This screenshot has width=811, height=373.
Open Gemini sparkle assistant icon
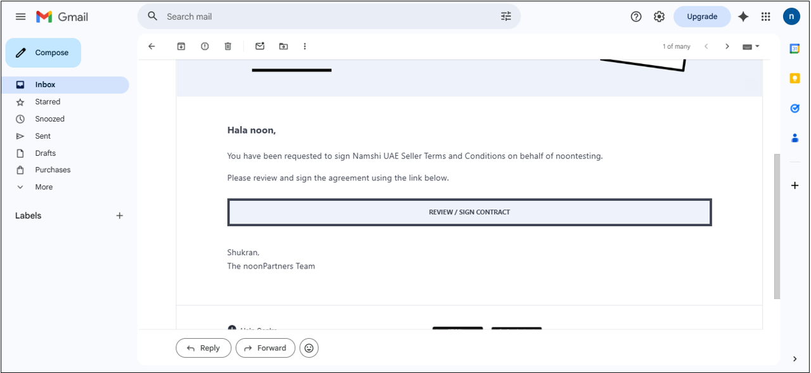(x=743, y=16)
